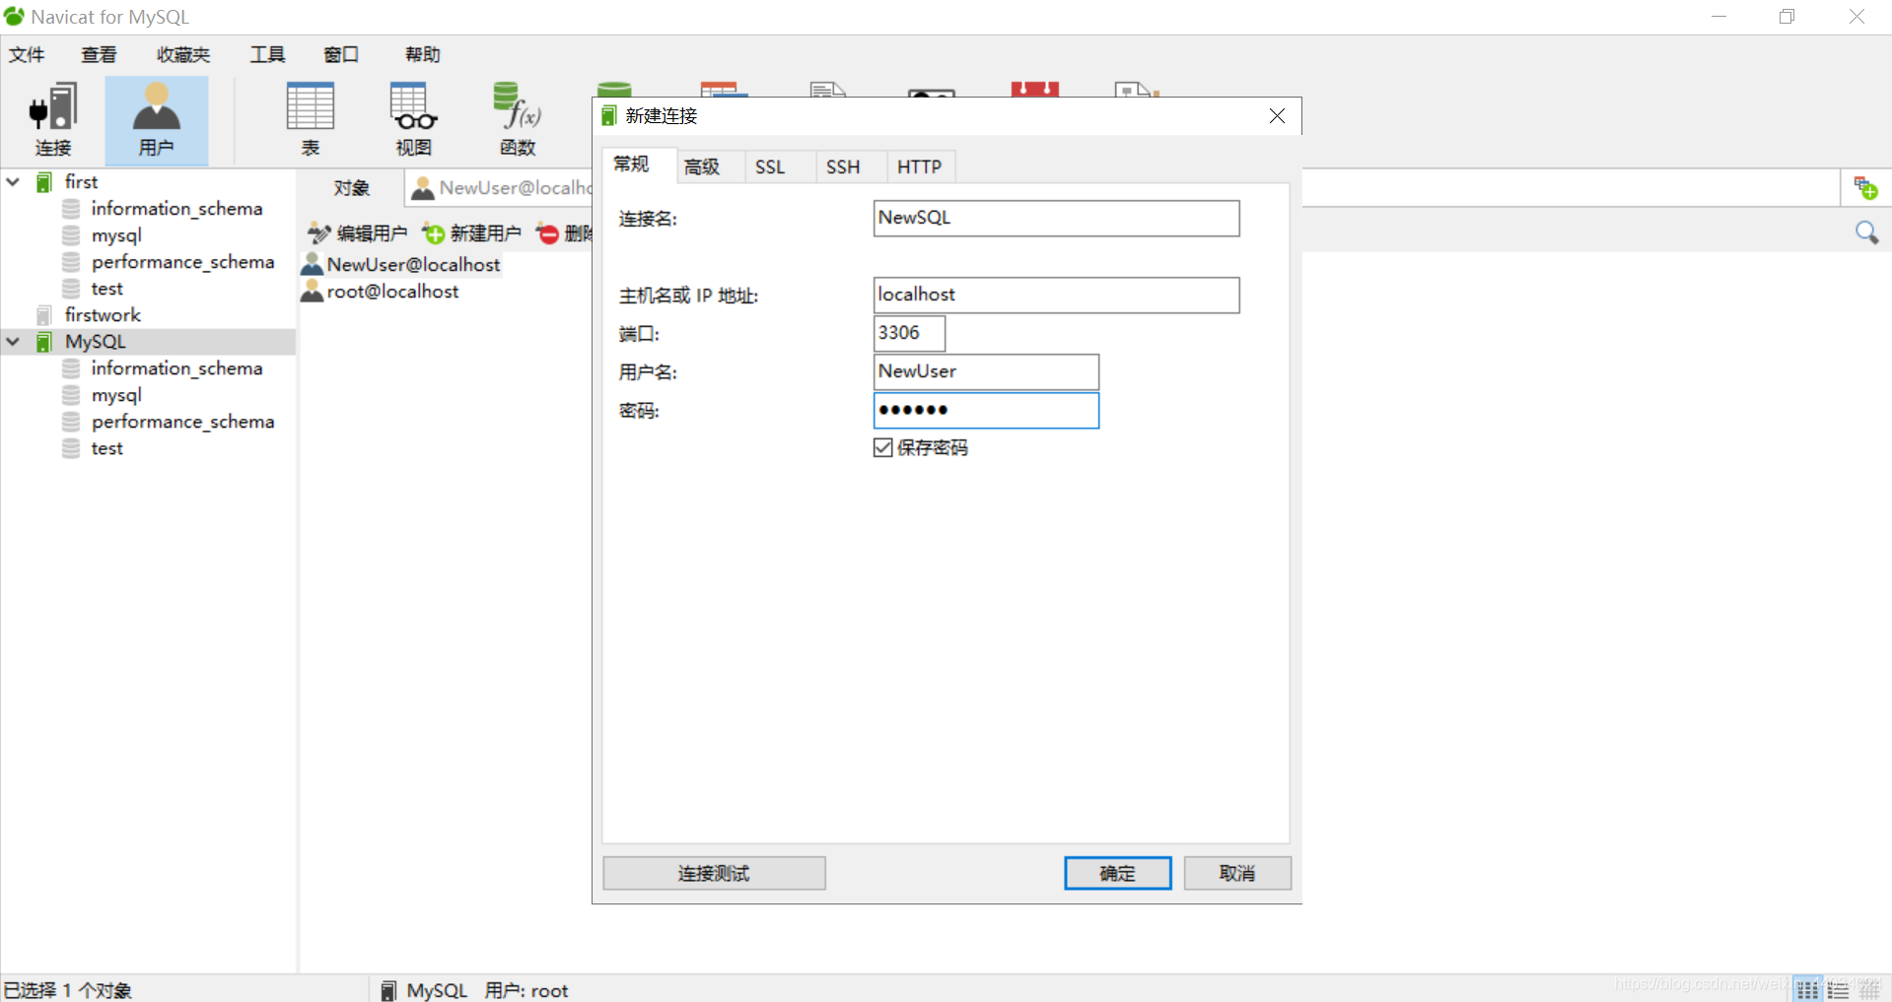The width and height of the screenshot is (1892, 1002).
Task: Click the 确定 confirm button
Action: (x=1117, y=873)
